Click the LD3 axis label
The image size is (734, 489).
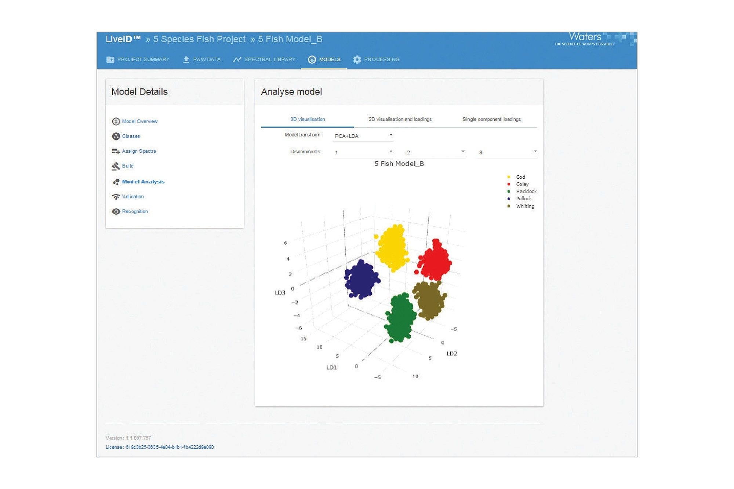[x=280, y=293]
